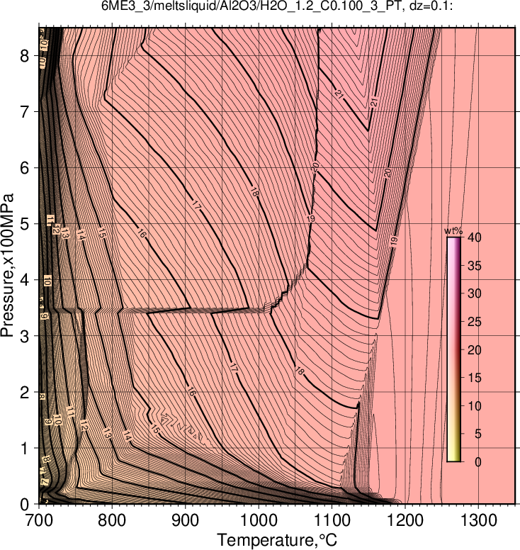Click the 'Temperature,°C' x-axis label

tap(277, 540)
